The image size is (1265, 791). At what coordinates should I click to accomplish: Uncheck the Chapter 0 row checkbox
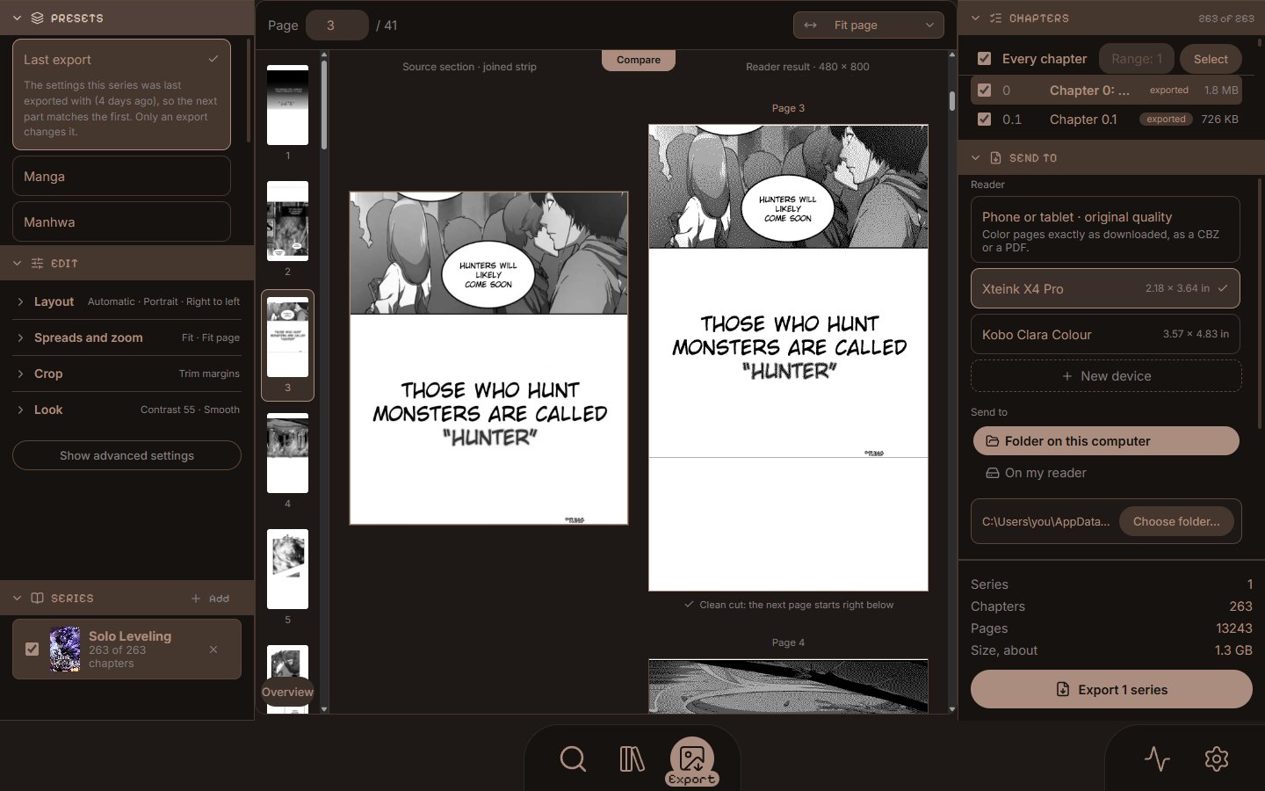pyautogui.click(x=985, y=91)
